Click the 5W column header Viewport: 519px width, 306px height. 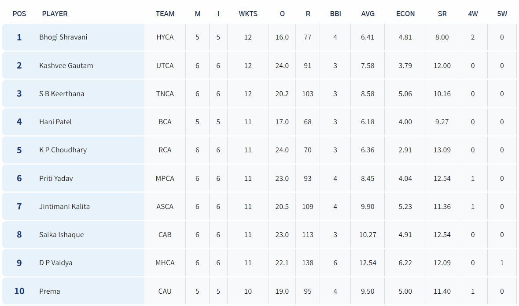click(502, 14)
